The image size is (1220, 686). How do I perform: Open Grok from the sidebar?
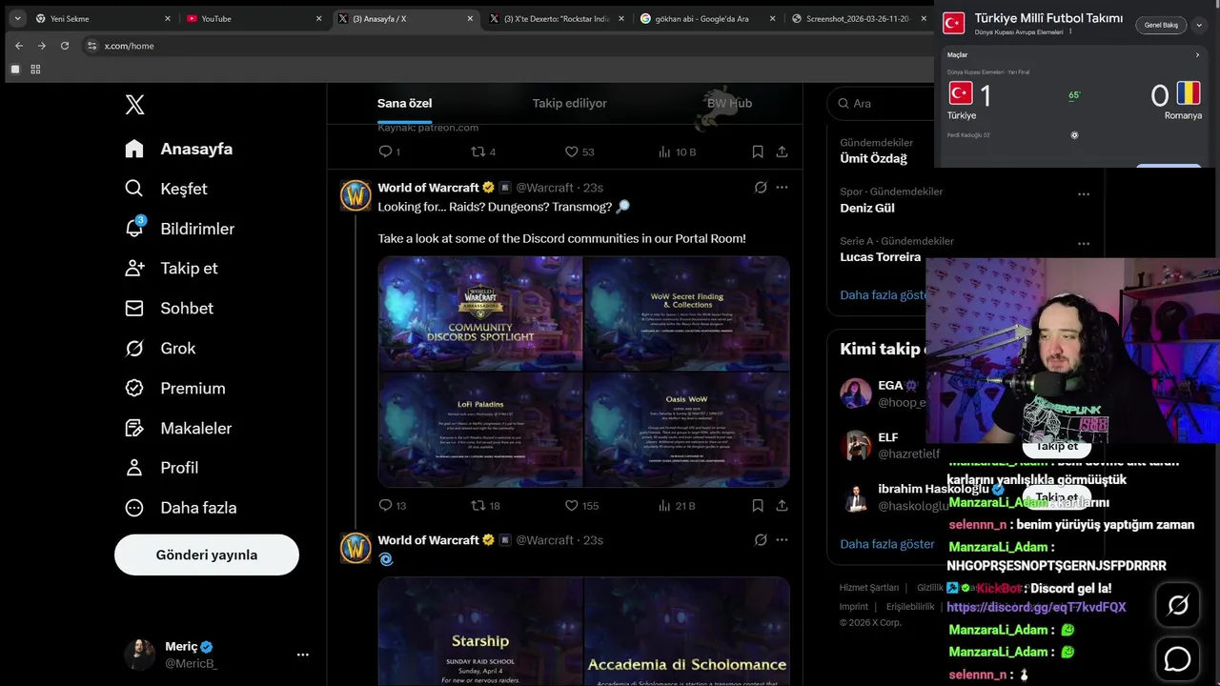(x=160, y=348)
